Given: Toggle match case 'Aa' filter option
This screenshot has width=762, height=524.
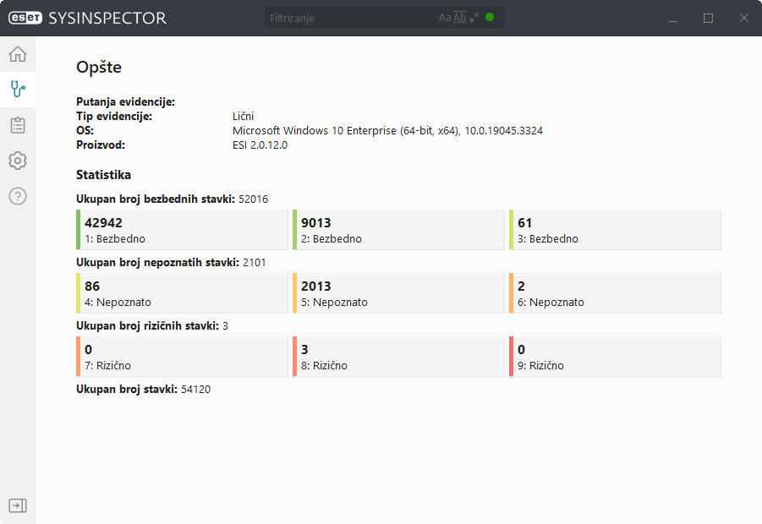Looking at the screenshot, I should (x=445, y=18).
